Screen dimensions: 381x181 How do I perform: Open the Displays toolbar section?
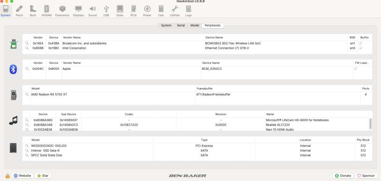click(x=78, y=11)
